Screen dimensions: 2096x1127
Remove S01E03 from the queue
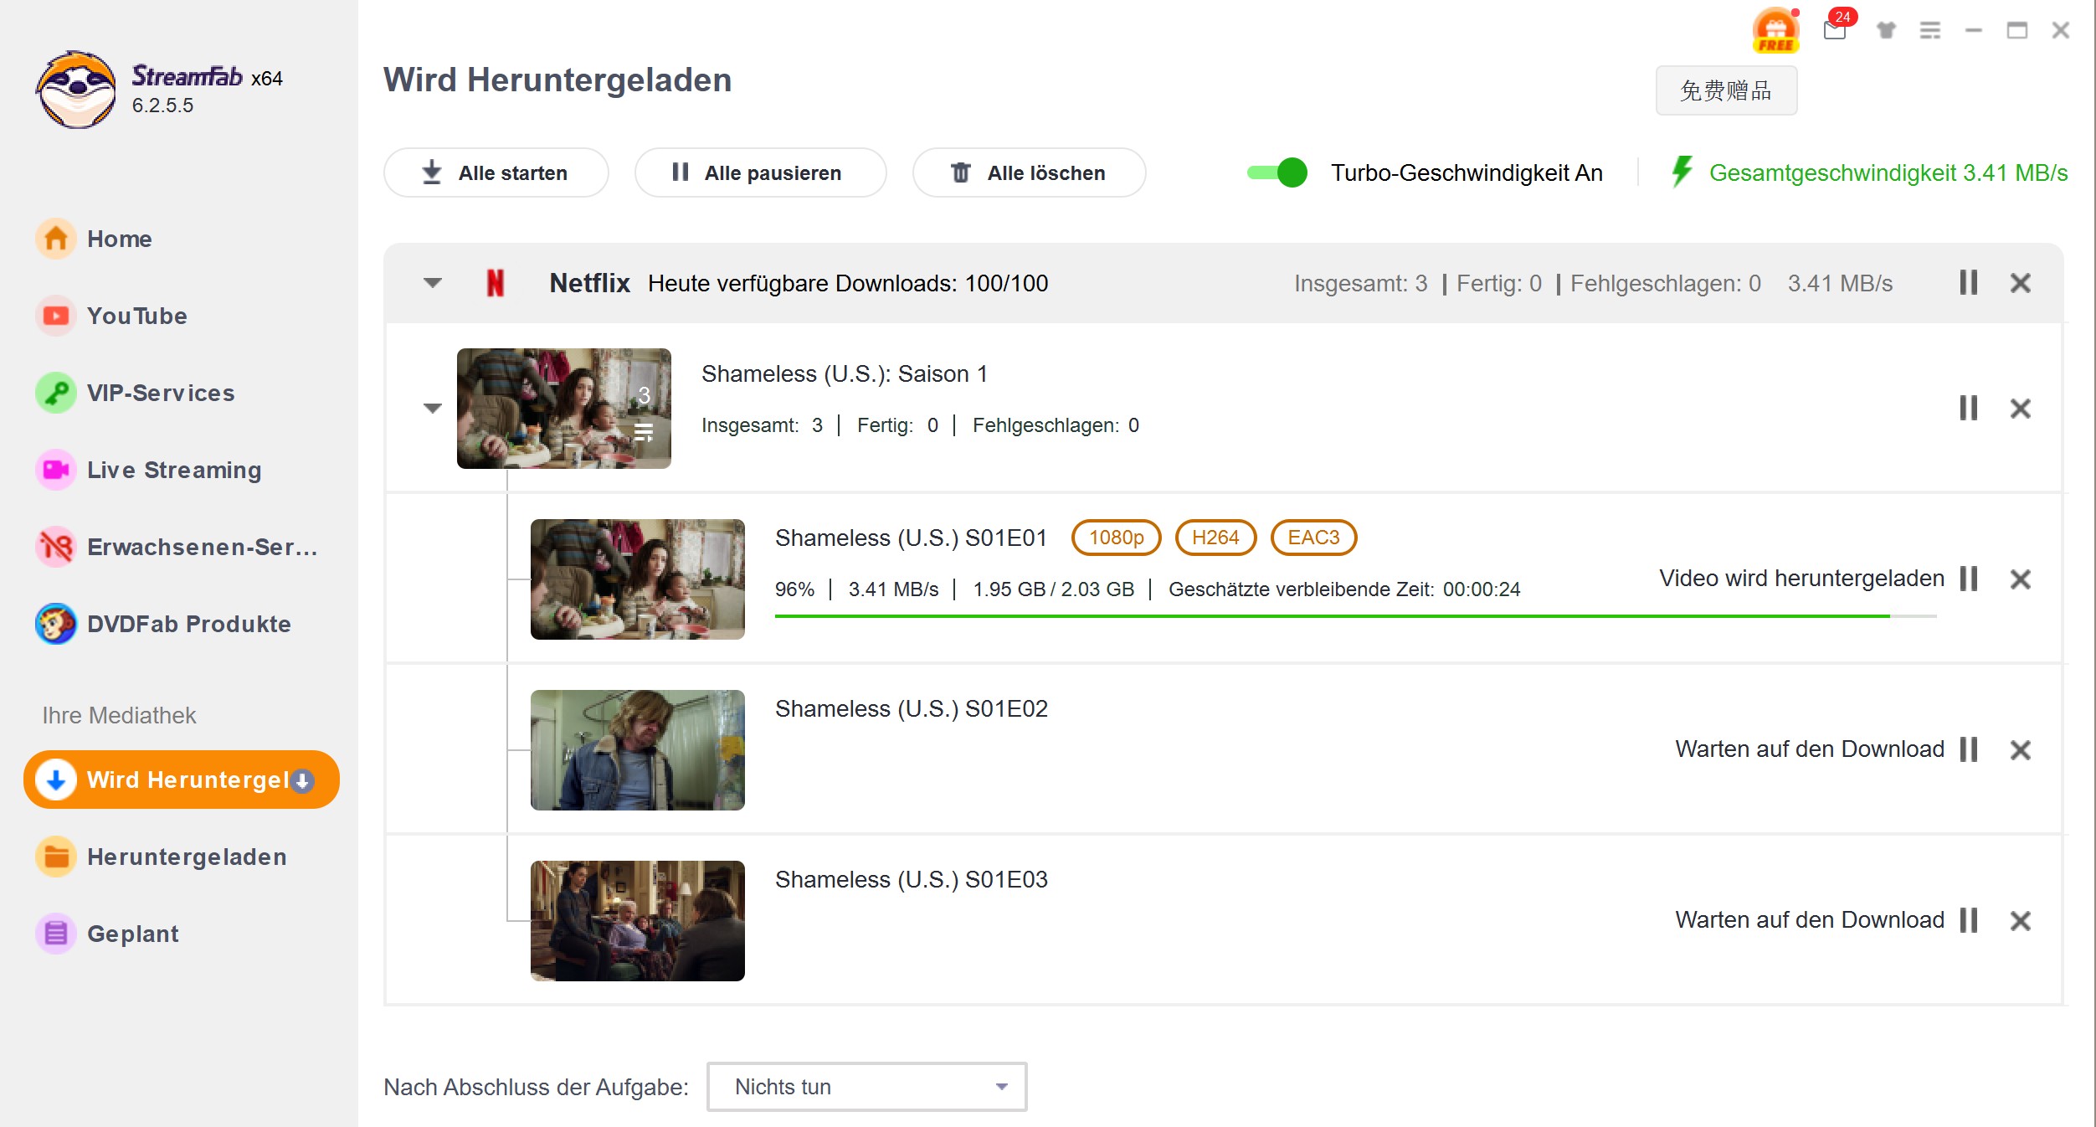pos(2021,920)
